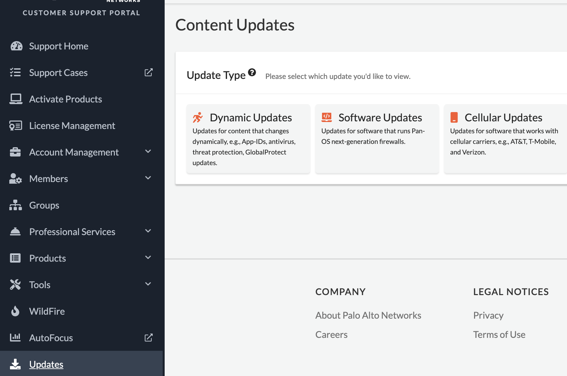Open About Palo Alto Networks link
Screen dimensions: 567x376
pyautogui.click(x=368, y=315)
